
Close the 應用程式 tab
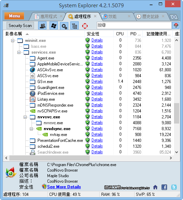[x=61, y=16]
